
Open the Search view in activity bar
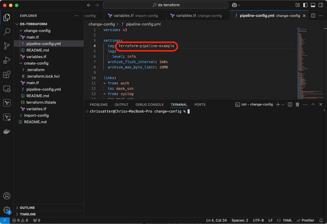pyautogui.click(x=7, y=31)
